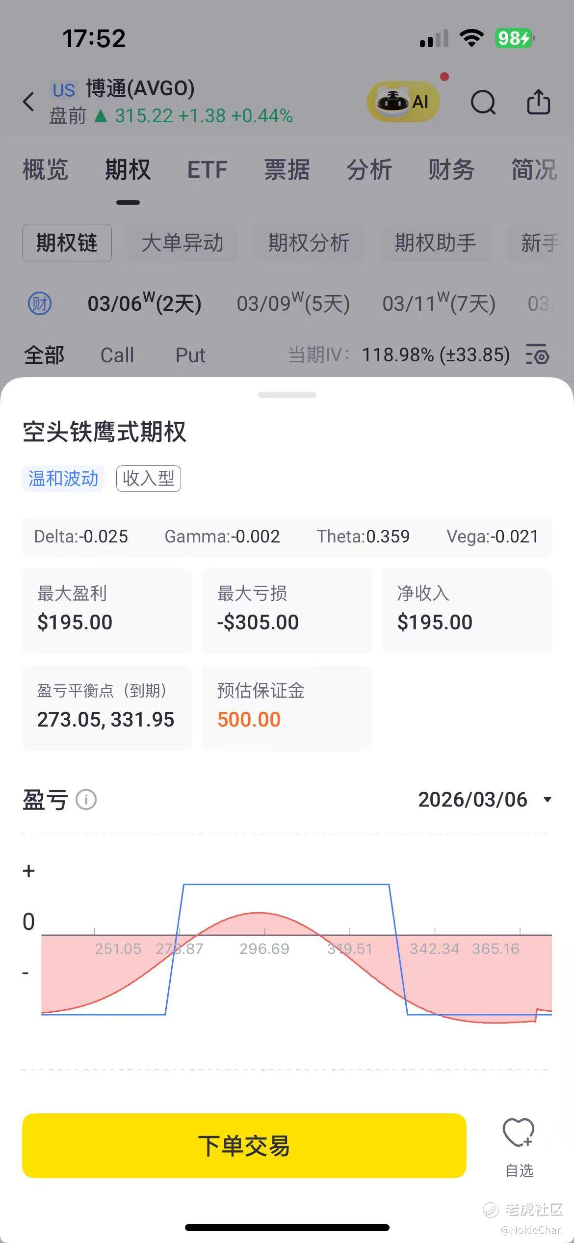Switch to the 分析 tab
The width and height of the screenshot is (574, 1243).
tap(369, 170)
